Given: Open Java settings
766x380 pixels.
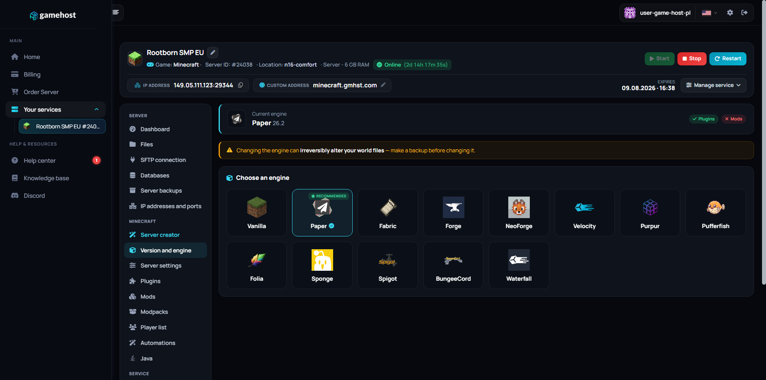Looking at the screenshot, I should point(166,358).
